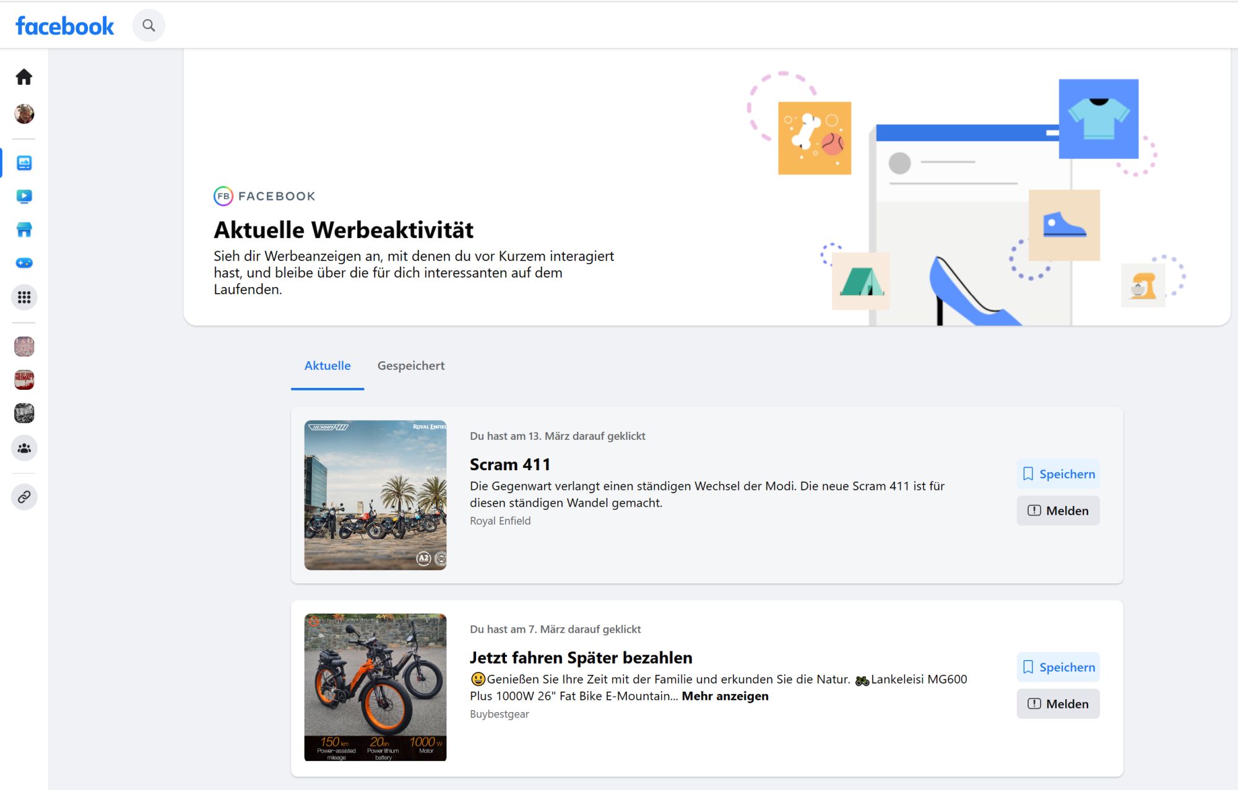The width and height of the screenshot is (1238, 790).
Task: Open the orange e-bike ad thumbnail
Action: pos(375,687)
